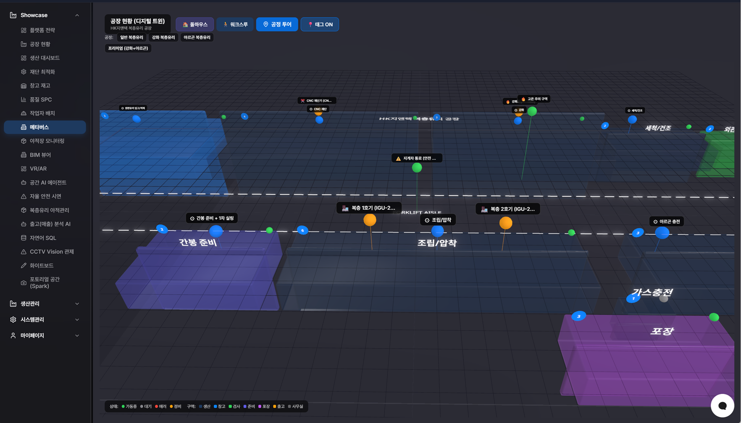Click the 간봉 준비 zone label

(198, 243)
